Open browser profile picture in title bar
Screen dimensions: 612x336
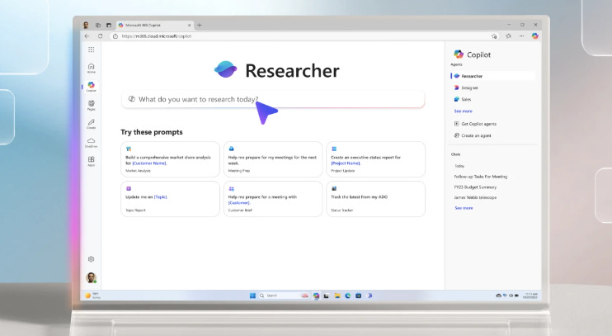tap(86, 25)
